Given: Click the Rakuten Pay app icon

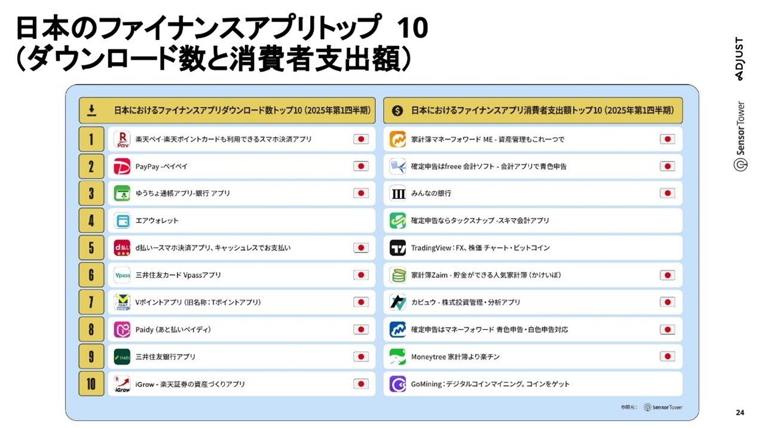Looking at the screenshot, I should pyautogui.click(x=122, y=139).
